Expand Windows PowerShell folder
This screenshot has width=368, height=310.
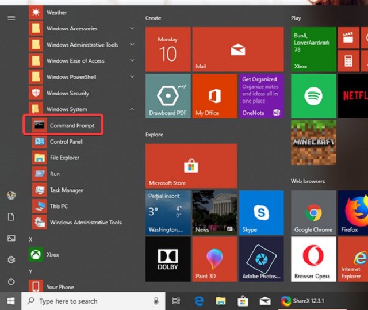coord(132,76)
